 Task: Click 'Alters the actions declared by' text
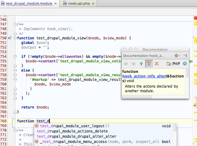[151, 86]
